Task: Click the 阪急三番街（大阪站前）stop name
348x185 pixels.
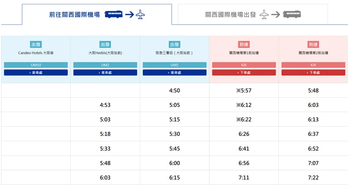Action: 174,53
